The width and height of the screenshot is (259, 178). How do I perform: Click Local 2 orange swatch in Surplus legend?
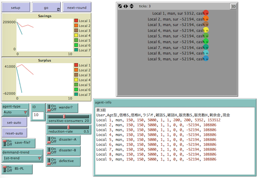point(76,70)
